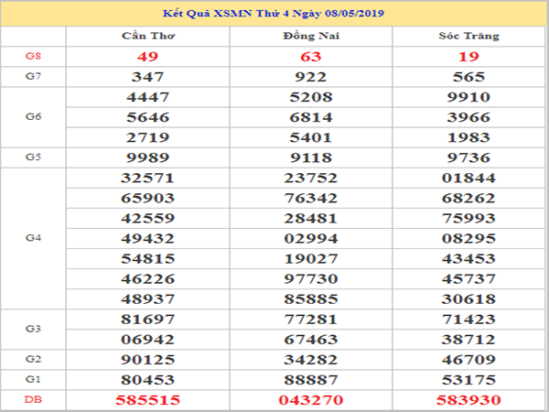Pick the number 48937

147,299
